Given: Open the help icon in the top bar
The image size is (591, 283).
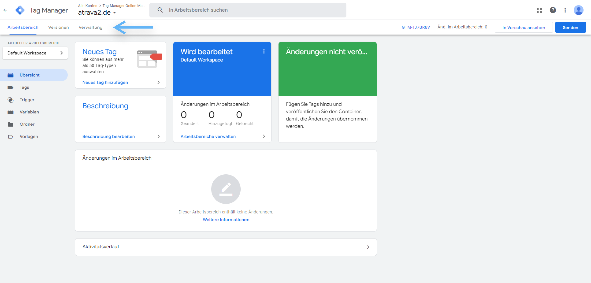Looking at the screenshot, I should pyautogui.click(x=553, y=10).
